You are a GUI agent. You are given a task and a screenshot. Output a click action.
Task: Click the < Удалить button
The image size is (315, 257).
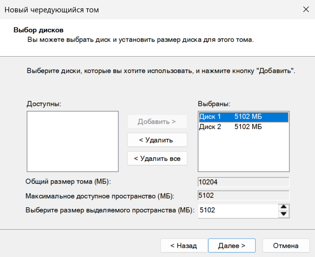157,140
